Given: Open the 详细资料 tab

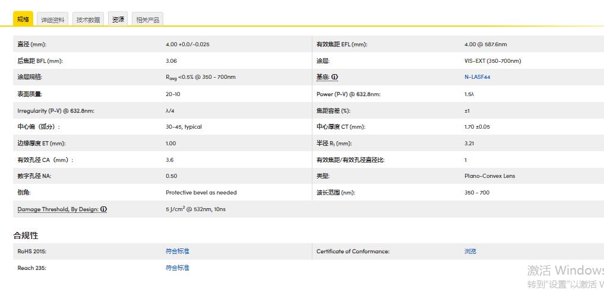Looking at the screenshot, I should point(53,20).
